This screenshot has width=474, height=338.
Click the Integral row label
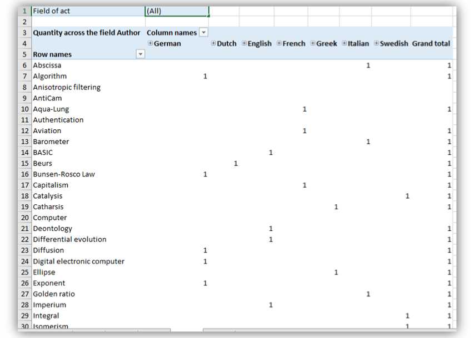click(x=46, y=316)
